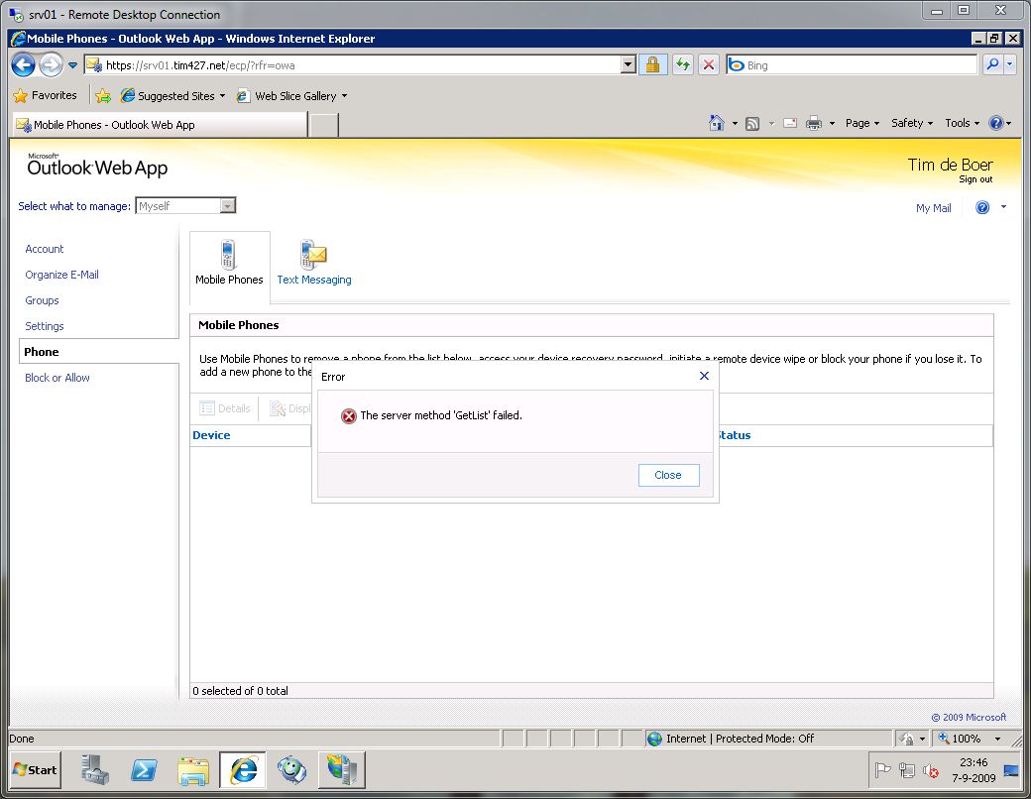This screenshot has width=1031, height=799.
Task: Select Phone in sidebar
Action: pyautogui.click(x=98, y=352)
